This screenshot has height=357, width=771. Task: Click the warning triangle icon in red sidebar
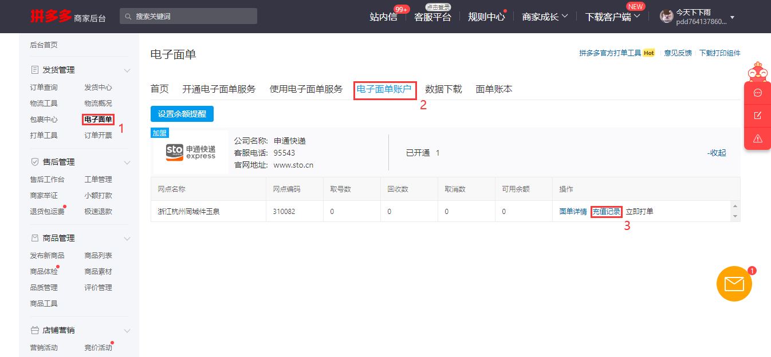(x=758, y=138)
